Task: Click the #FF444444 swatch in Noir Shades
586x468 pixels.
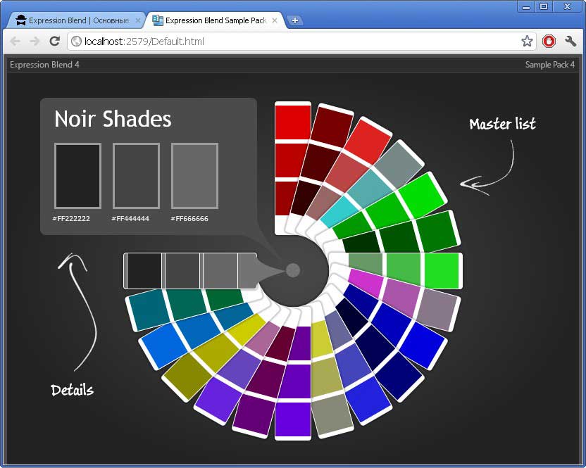Action: point(136,176)
